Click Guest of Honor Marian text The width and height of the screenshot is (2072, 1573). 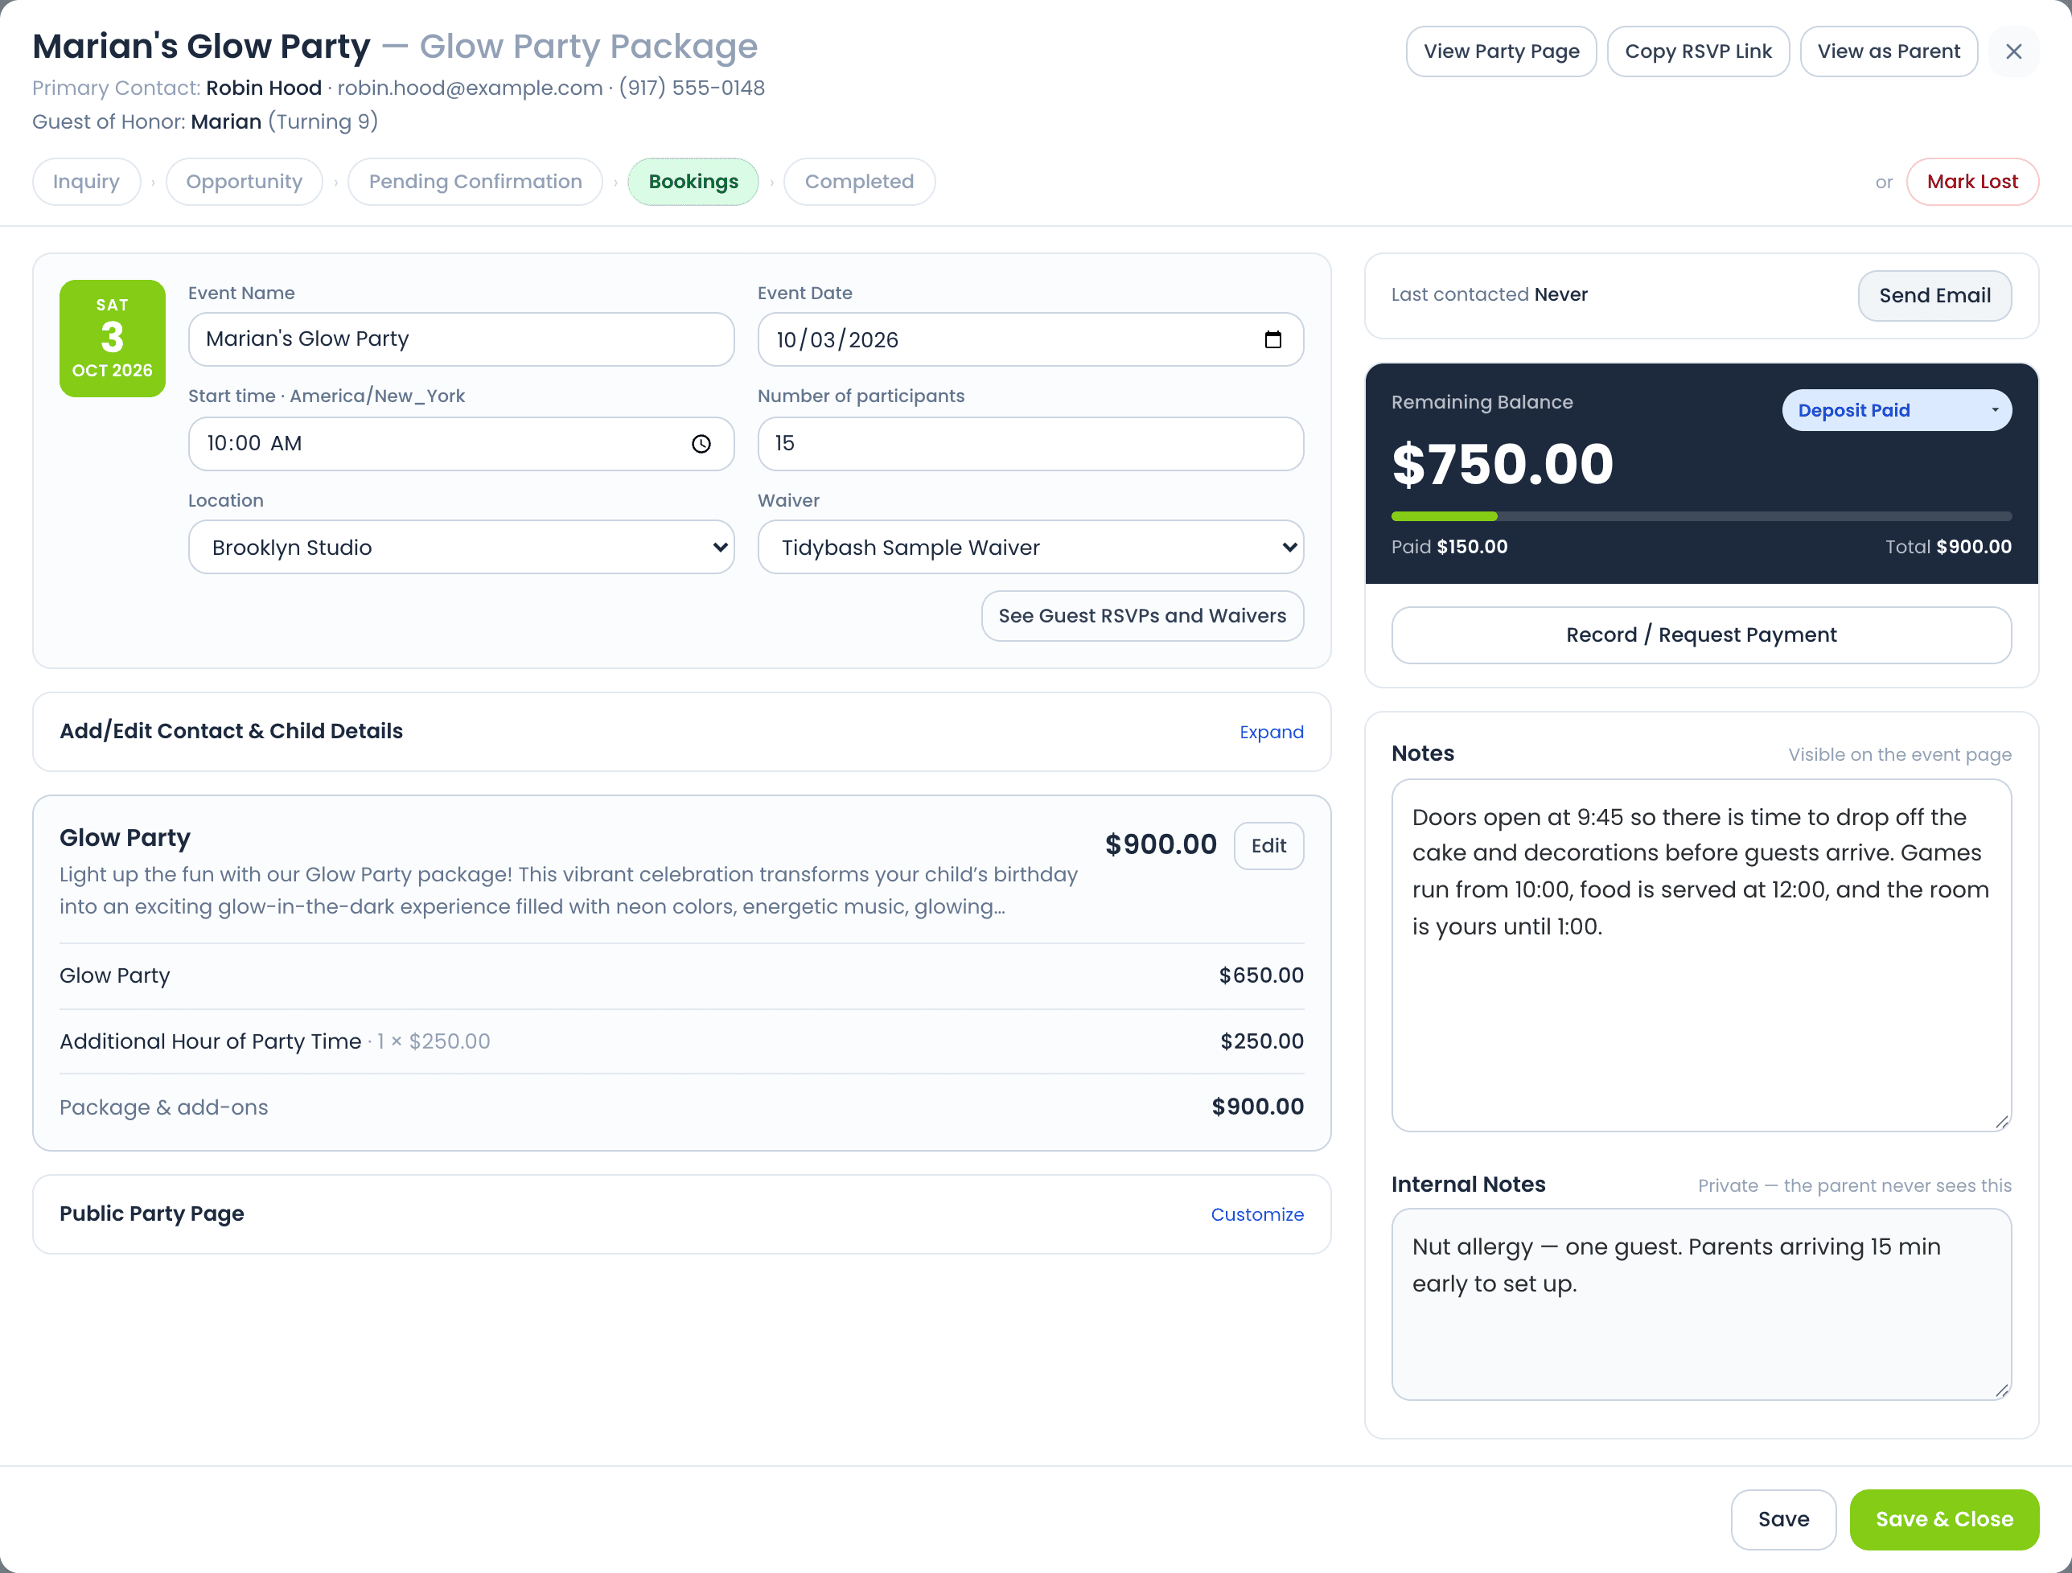tap(205, 121)
